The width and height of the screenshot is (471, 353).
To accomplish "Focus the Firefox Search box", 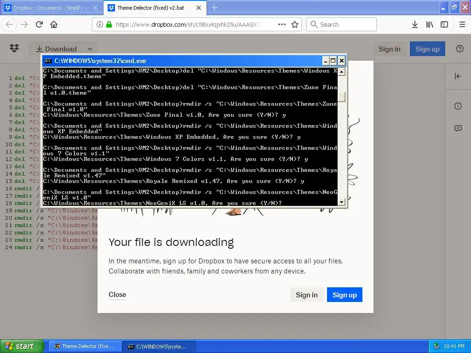I will coord(341,24).
